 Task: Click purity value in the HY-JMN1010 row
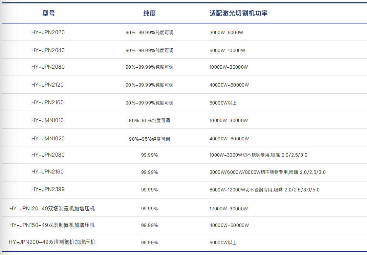(149, 120)
